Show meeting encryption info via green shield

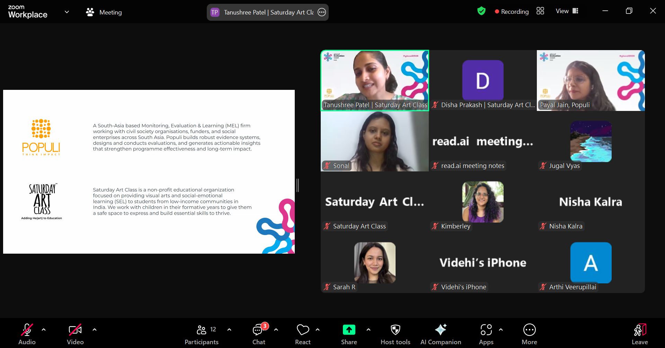click(x=481, y=11)
